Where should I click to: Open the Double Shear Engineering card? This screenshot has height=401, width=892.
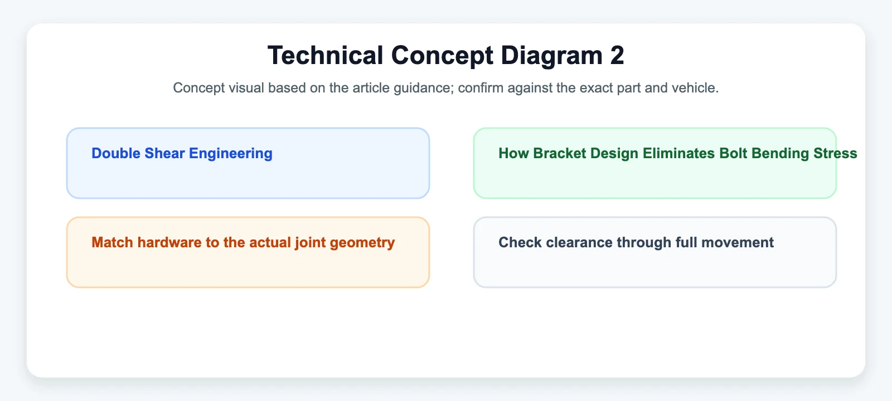point(248,163)
